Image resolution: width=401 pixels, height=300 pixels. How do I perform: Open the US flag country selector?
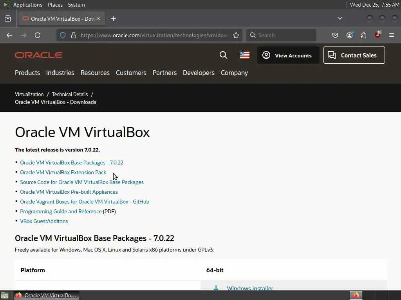click(245, 55)
